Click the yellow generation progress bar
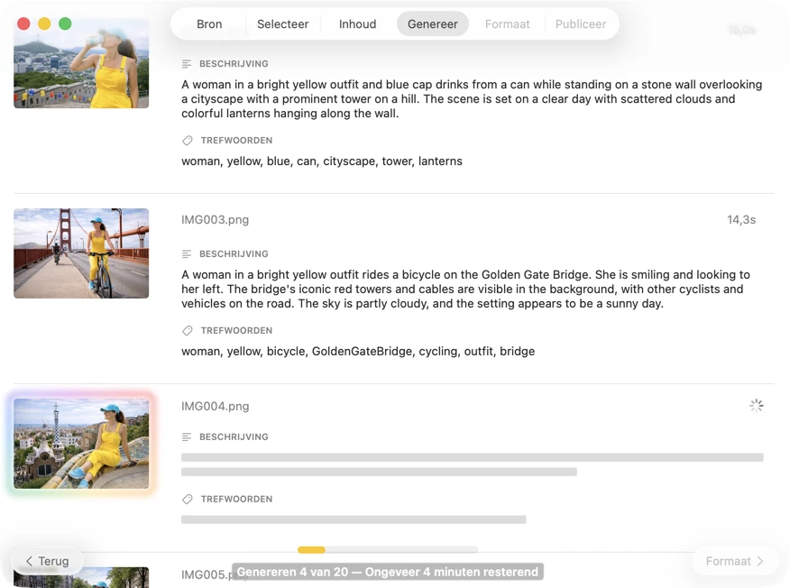Screen dimensions: 790x588 pyautogui.click(x=387, y=549)
